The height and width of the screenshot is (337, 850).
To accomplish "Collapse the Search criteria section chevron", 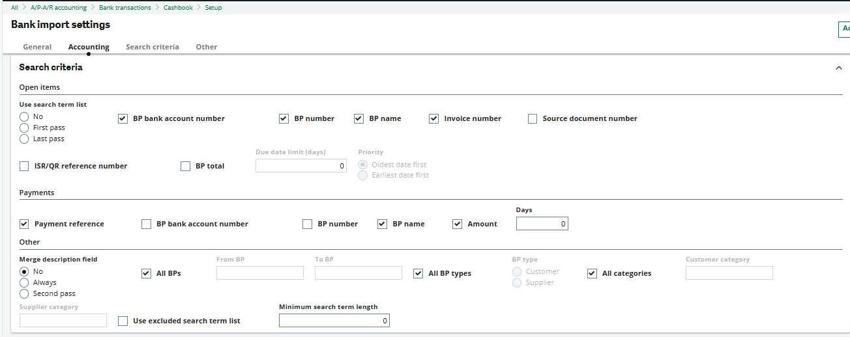I will point(838,68).
